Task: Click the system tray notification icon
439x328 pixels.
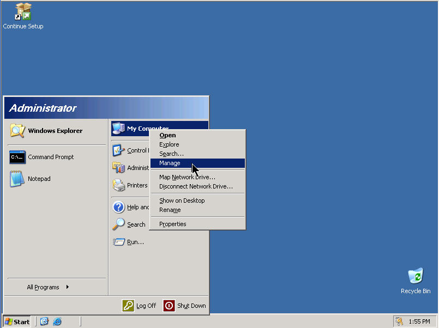Action: (x=399, y=321)
